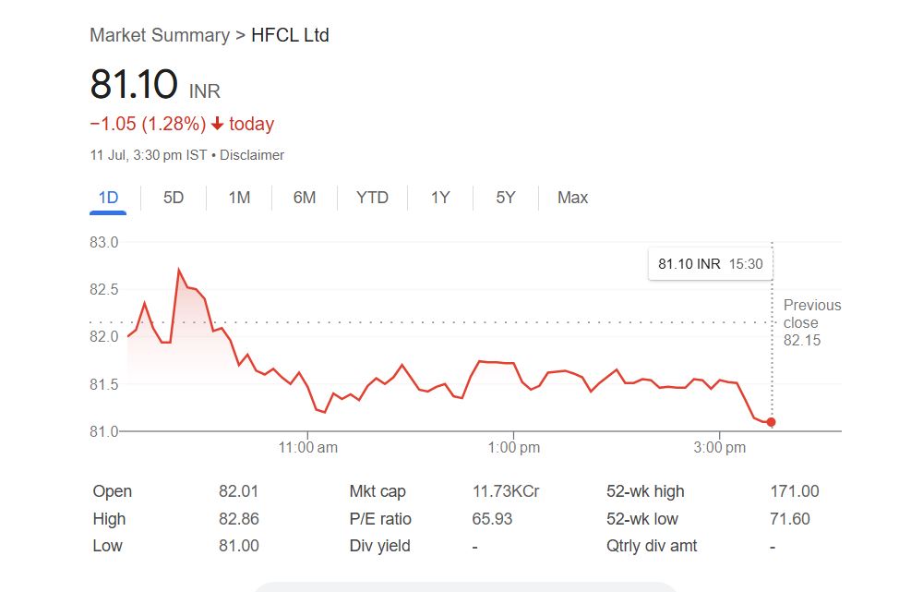899x592 pixels.
Task: View the 5Y chart range
Action: [505, 198]
